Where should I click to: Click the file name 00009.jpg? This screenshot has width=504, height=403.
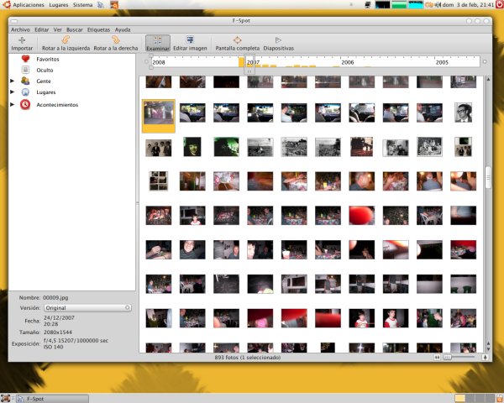(55, 297)
